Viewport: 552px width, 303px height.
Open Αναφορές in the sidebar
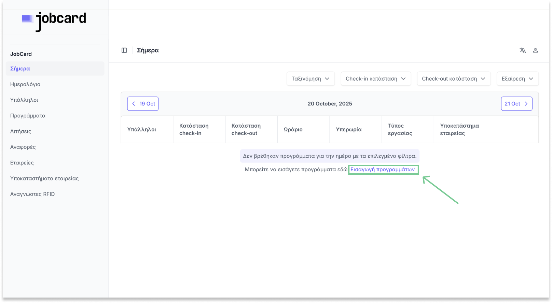[23, 147]
